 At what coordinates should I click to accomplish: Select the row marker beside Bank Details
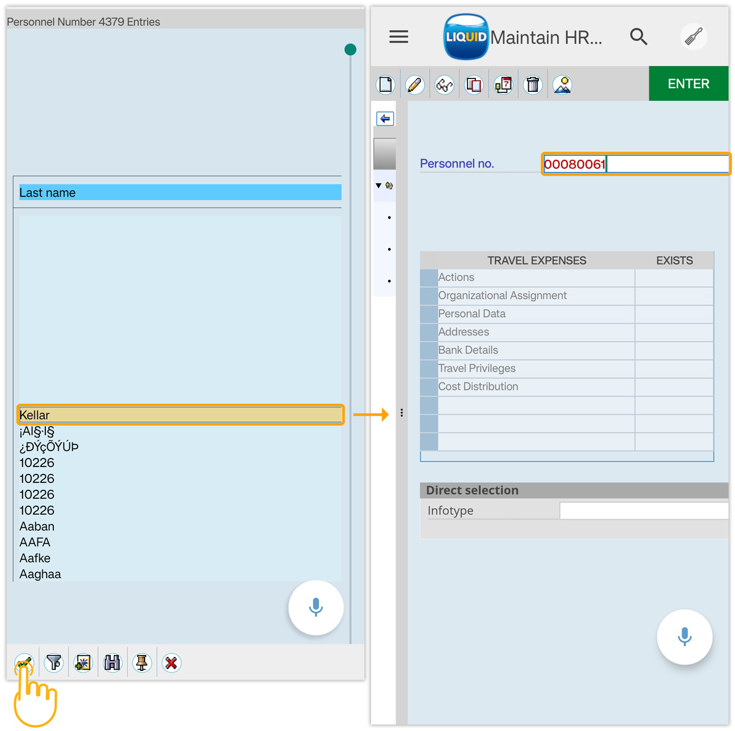[x=429, y=350]
